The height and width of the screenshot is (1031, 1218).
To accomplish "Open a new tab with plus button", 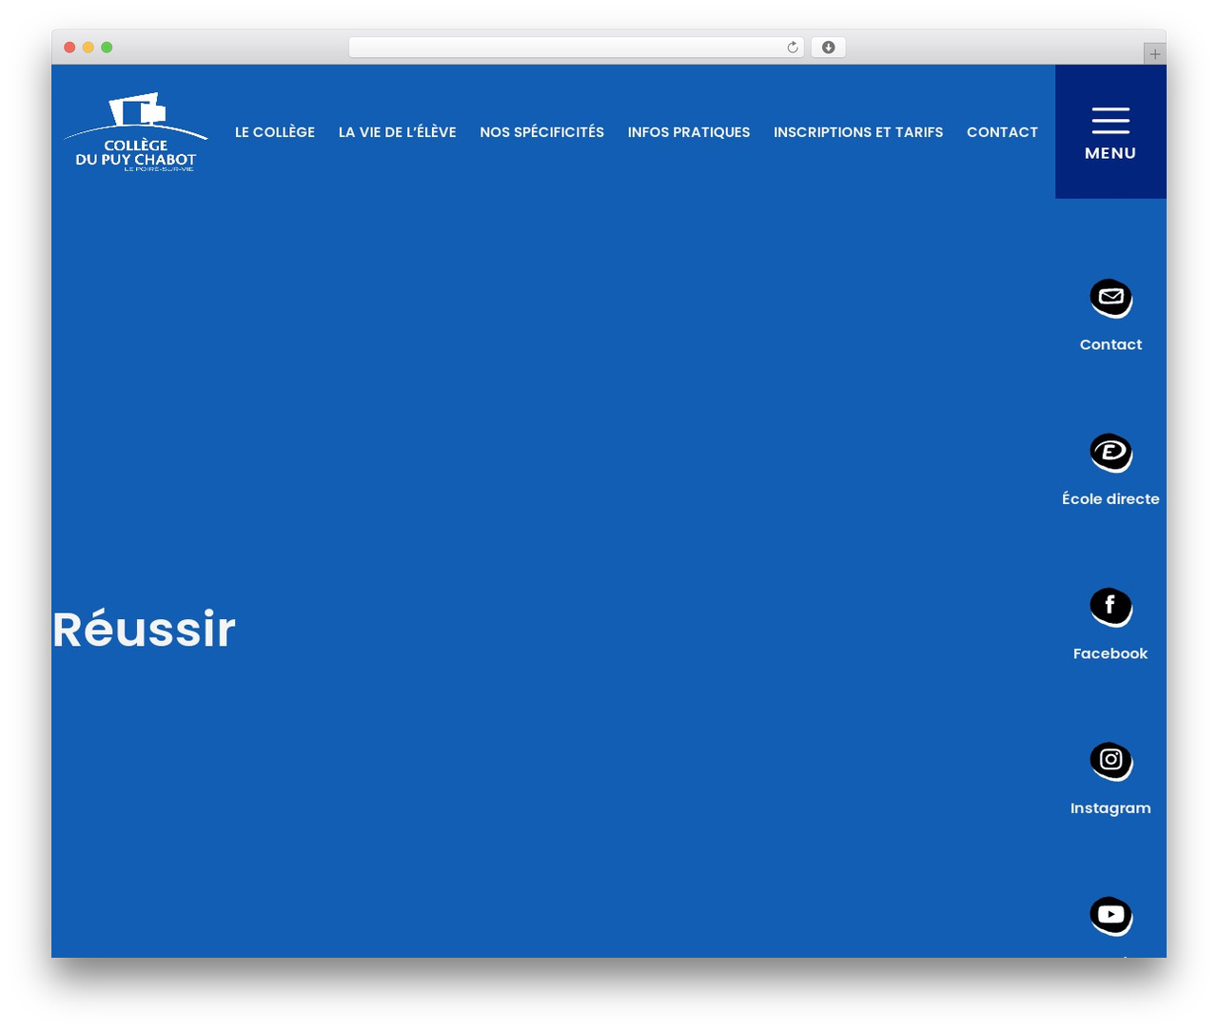I will [1154, 54].
